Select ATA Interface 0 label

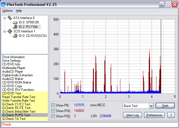click(x=24, y=18)
